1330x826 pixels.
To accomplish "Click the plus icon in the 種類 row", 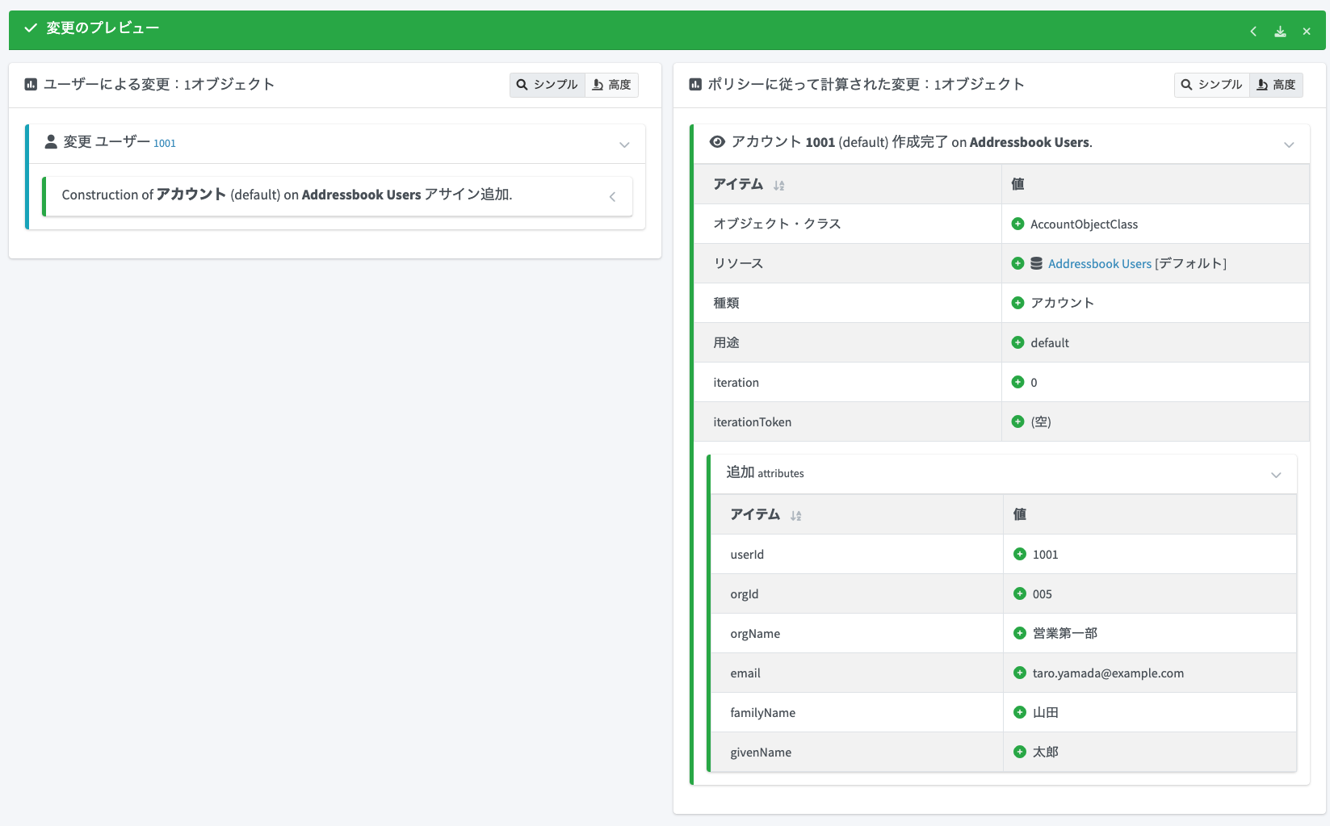I will 1017,303.
